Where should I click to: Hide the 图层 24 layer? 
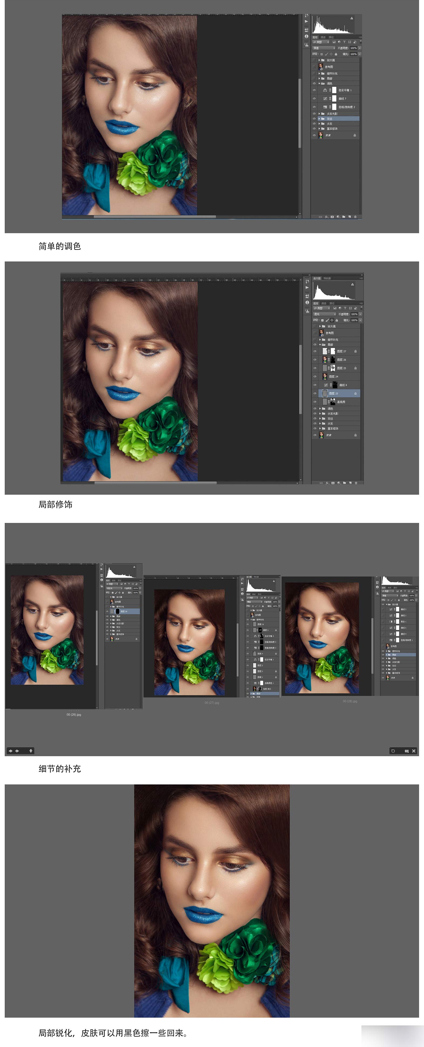point(315,376)
